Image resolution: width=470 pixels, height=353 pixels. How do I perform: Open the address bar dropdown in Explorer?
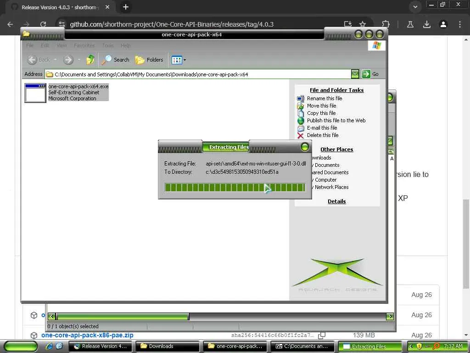[x=355, y=74]
